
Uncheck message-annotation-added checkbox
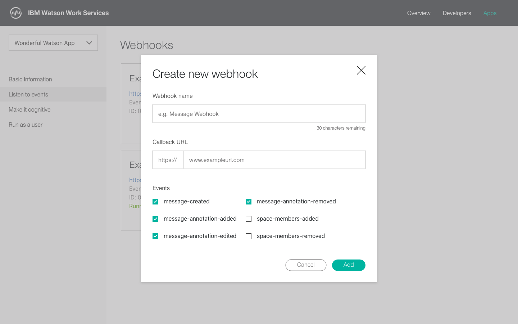tap(155, 219)
